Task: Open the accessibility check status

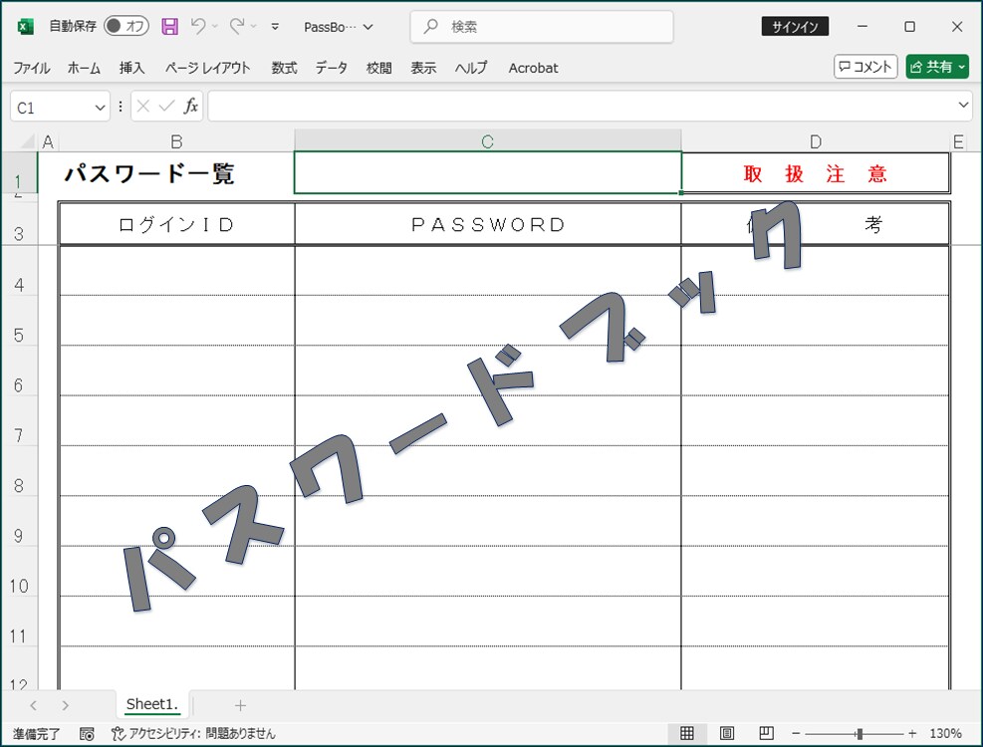Action: click(193, 733)
